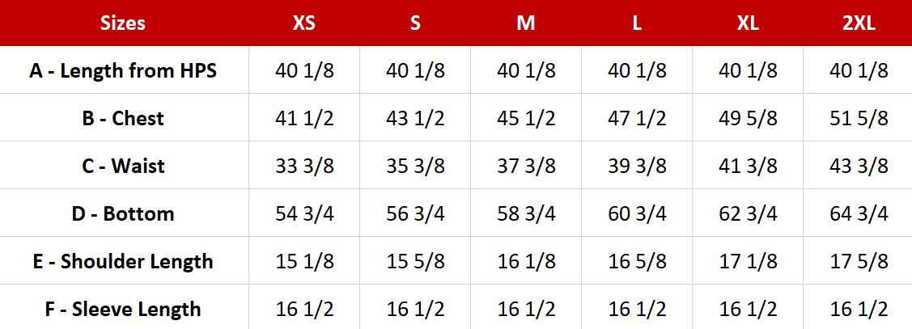The width and height of the screenshot is (912, 329).
Task: Select the XS column header
Action: point(304,23)
